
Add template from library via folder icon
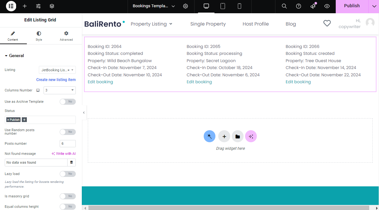coord(238,136)
